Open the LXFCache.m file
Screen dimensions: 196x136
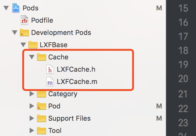click(x=77, y=81)
